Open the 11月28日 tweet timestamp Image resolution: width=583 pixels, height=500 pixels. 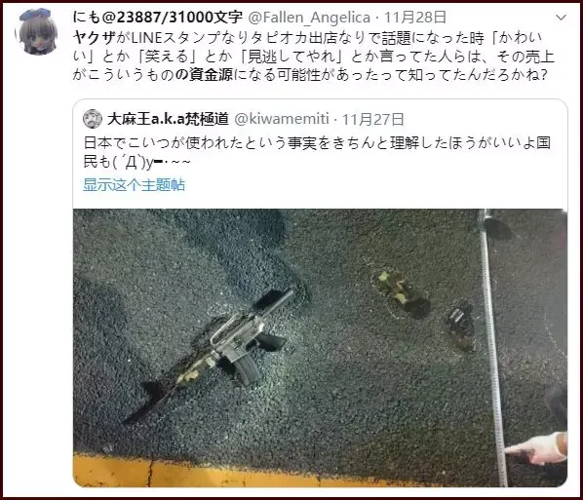point(415,18)
